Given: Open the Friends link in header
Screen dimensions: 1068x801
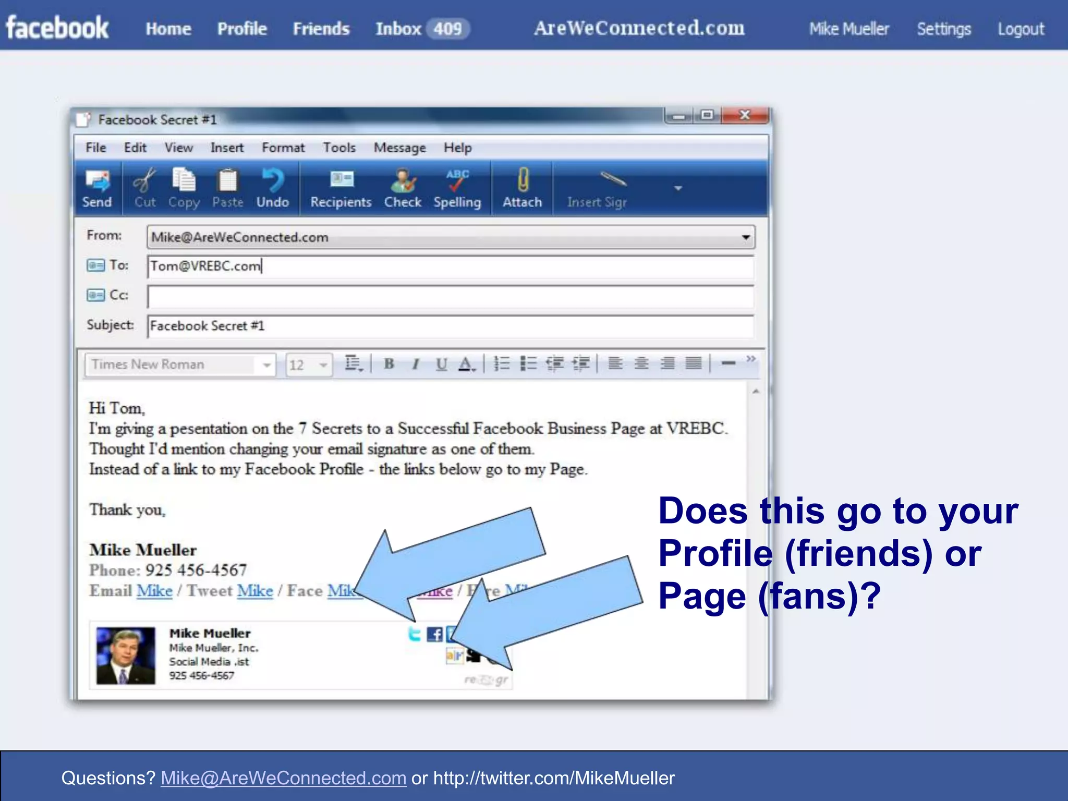Looking at the screenshot, I should pos(321,29).
